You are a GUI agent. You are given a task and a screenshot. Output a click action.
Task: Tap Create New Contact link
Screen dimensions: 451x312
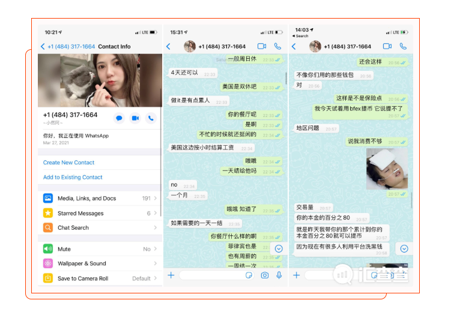point(68,163)
